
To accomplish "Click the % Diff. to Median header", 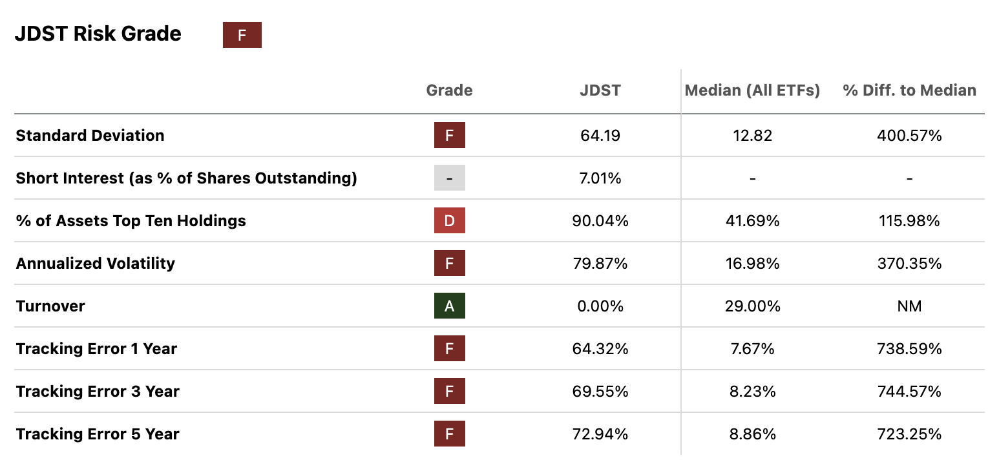I will 909,90.
